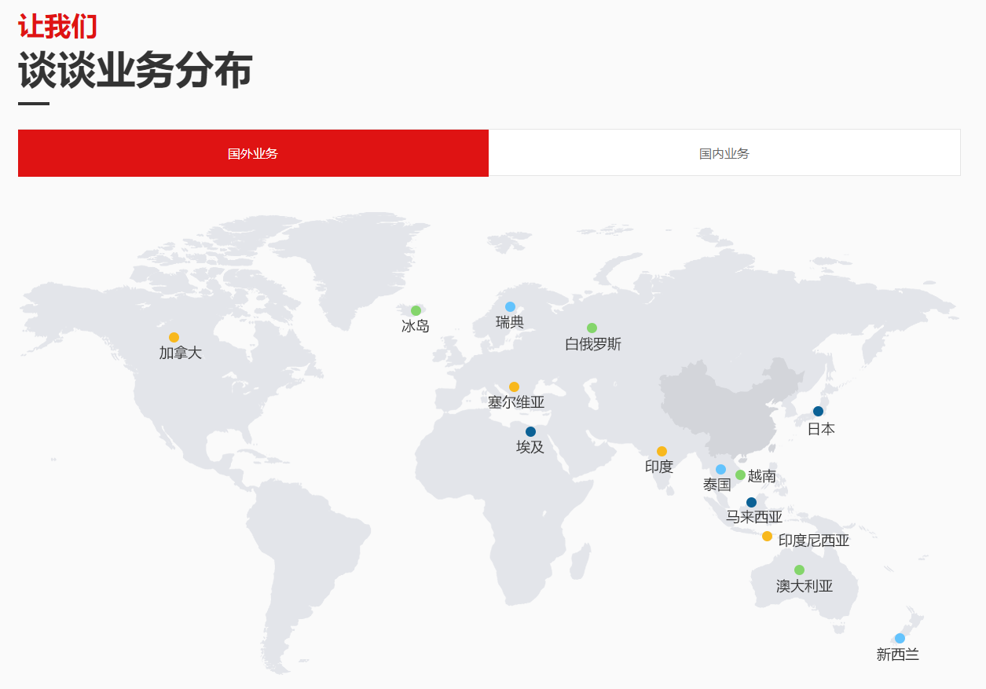Open the 国内业务 tab

[x=724, y=153]
